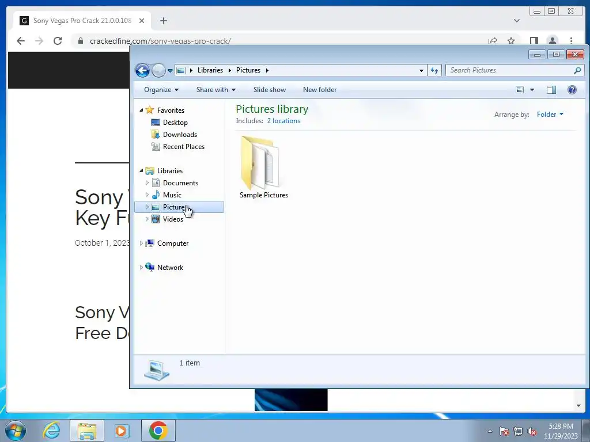Click Libraries in the address bar
Viewport: 590px width, 442px height.
point(210,70)
